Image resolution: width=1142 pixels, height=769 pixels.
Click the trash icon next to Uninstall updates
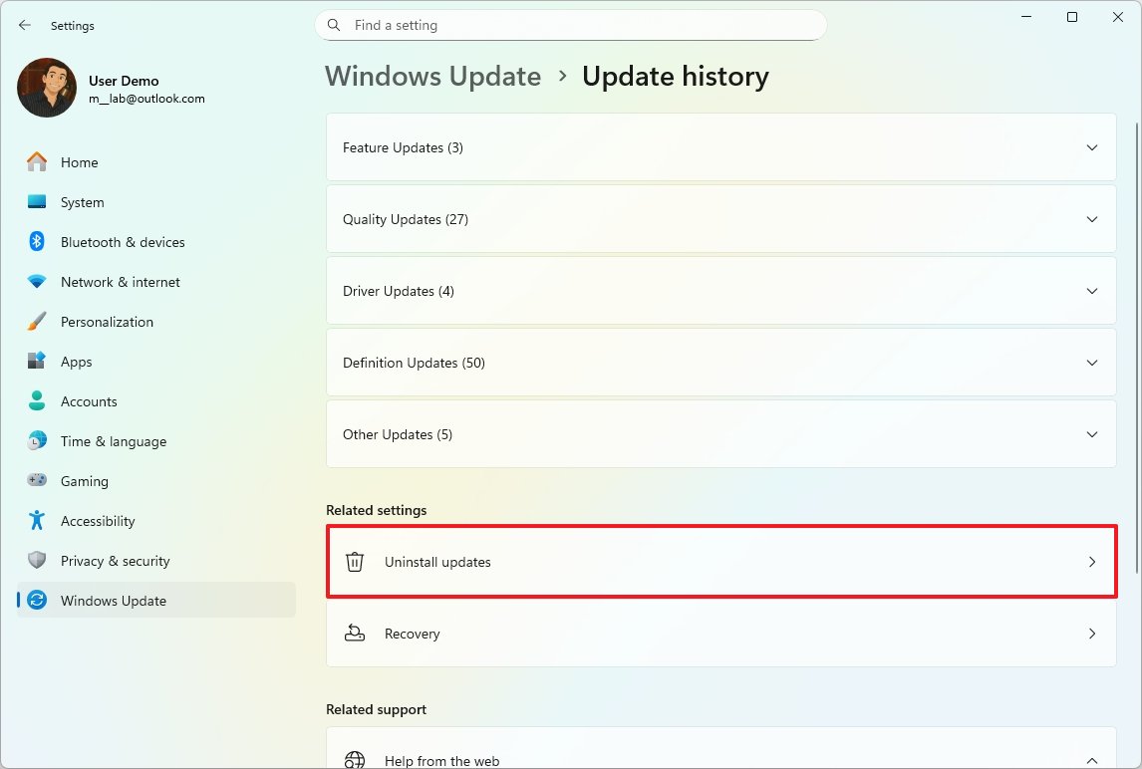pos(354,562)
